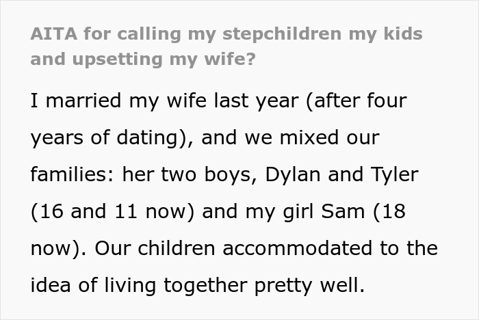479x320 pixels.
Task: Click "upsetting" in the title's second line
Action: [x=117, y=59]
